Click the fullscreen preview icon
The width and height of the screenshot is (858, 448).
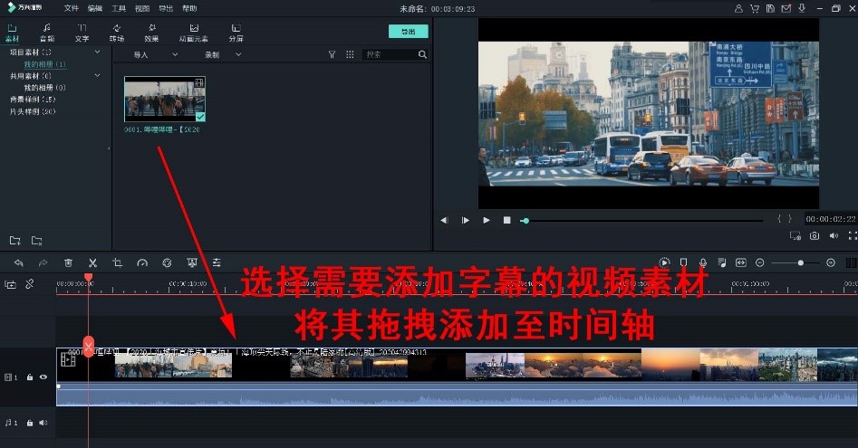(853, 235)
